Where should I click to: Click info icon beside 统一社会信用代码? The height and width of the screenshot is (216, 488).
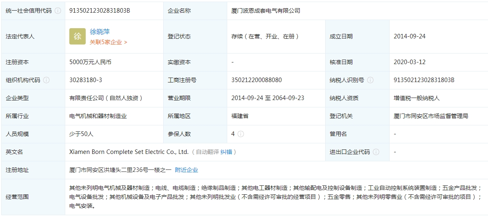pyautogui.click(x=58, y=11)
